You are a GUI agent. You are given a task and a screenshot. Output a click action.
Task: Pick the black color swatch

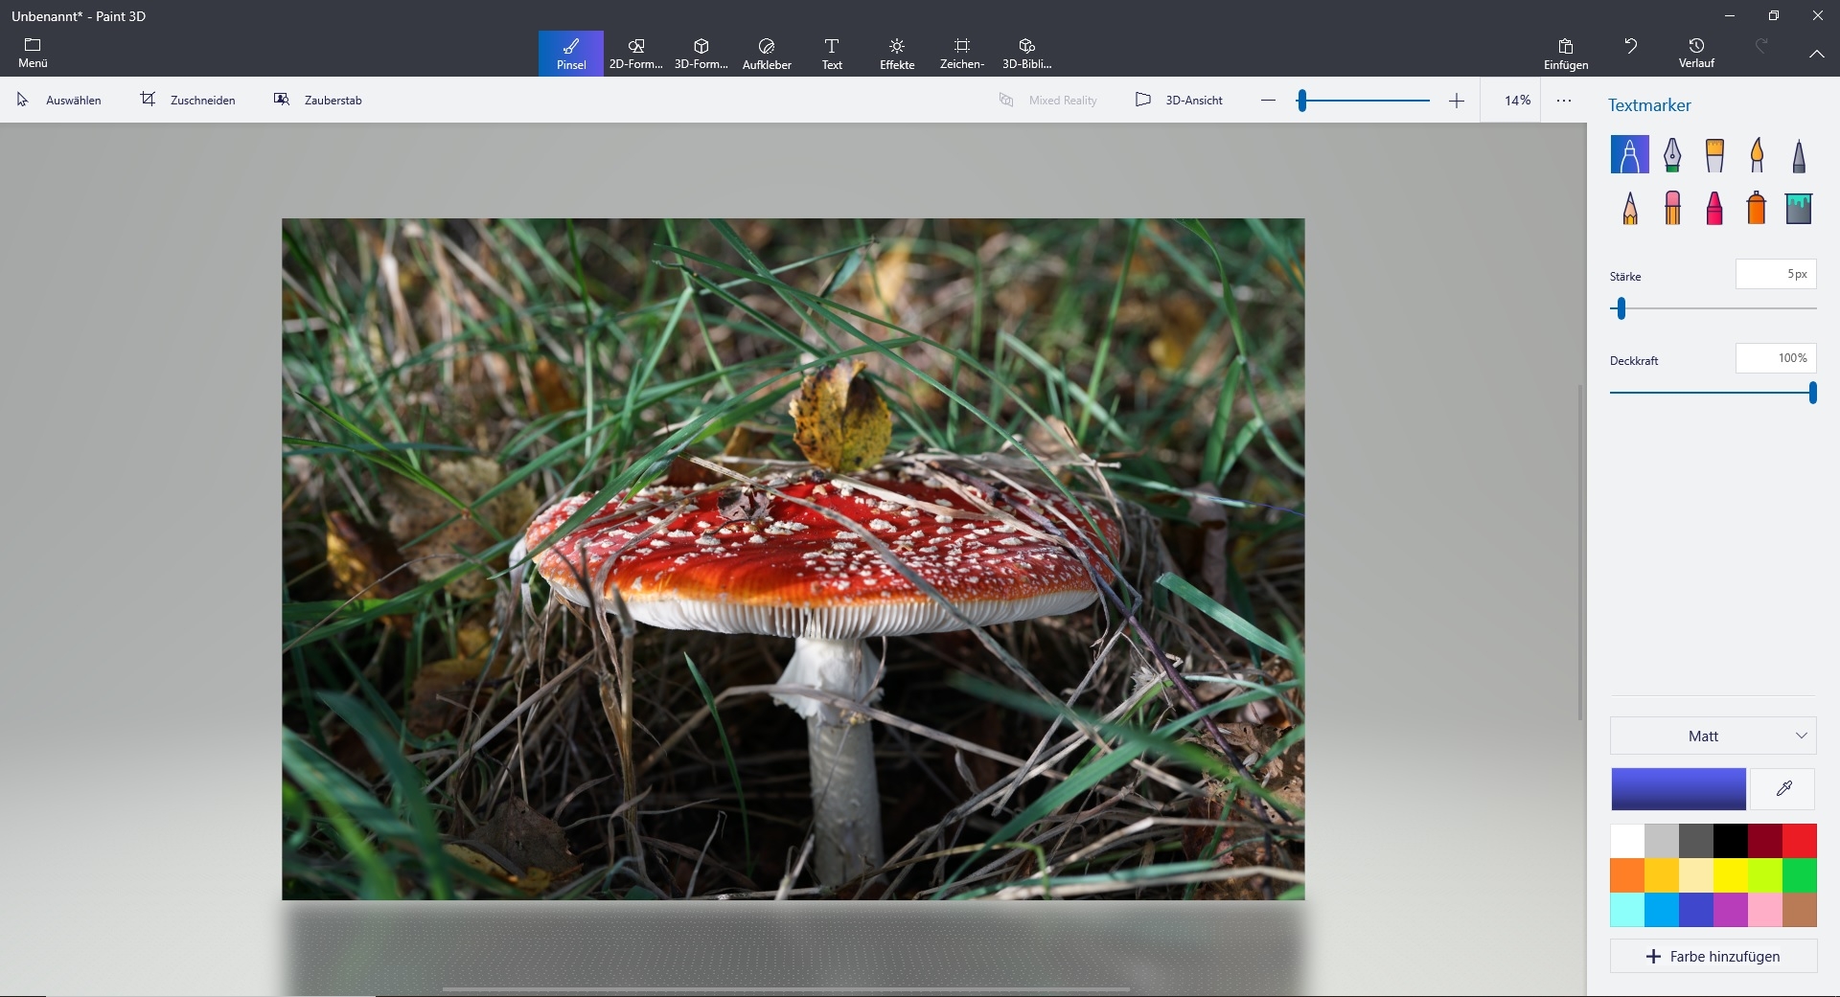coord(1731,841)
